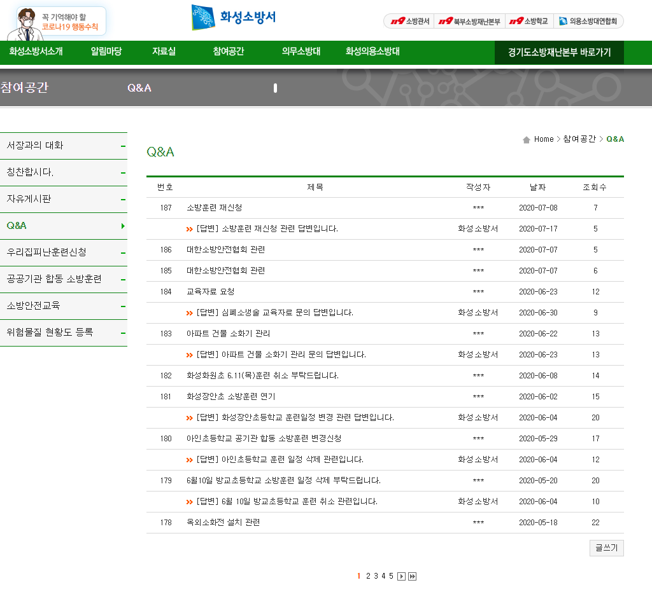Click the 화성소방서 logo icon
Screen dimensions: 652x592
point(202,17)
